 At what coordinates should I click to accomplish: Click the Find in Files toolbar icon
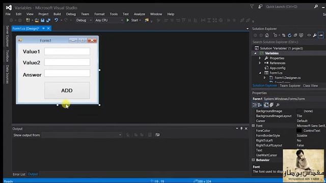pos(147,20)
